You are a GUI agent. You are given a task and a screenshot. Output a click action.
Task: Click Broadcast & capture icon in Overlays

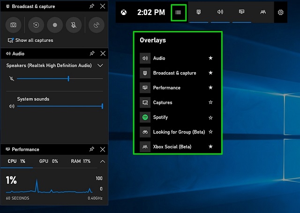point(145,73)
